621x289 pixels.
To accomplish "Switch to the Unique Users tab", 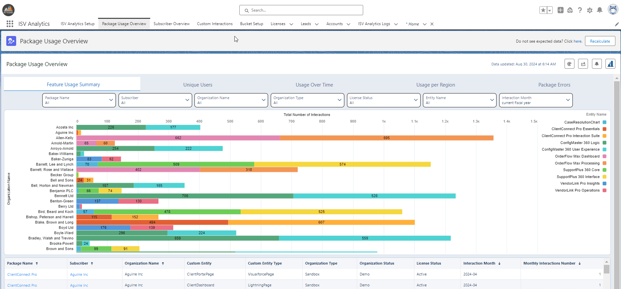I will click(x=198, y=85).
